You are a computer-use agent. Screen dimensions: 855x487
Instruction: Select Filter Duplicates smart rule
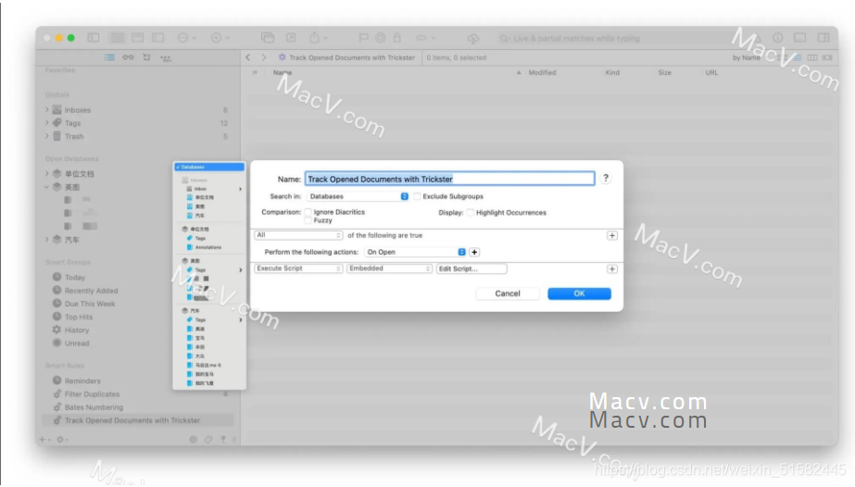[92, 393]
